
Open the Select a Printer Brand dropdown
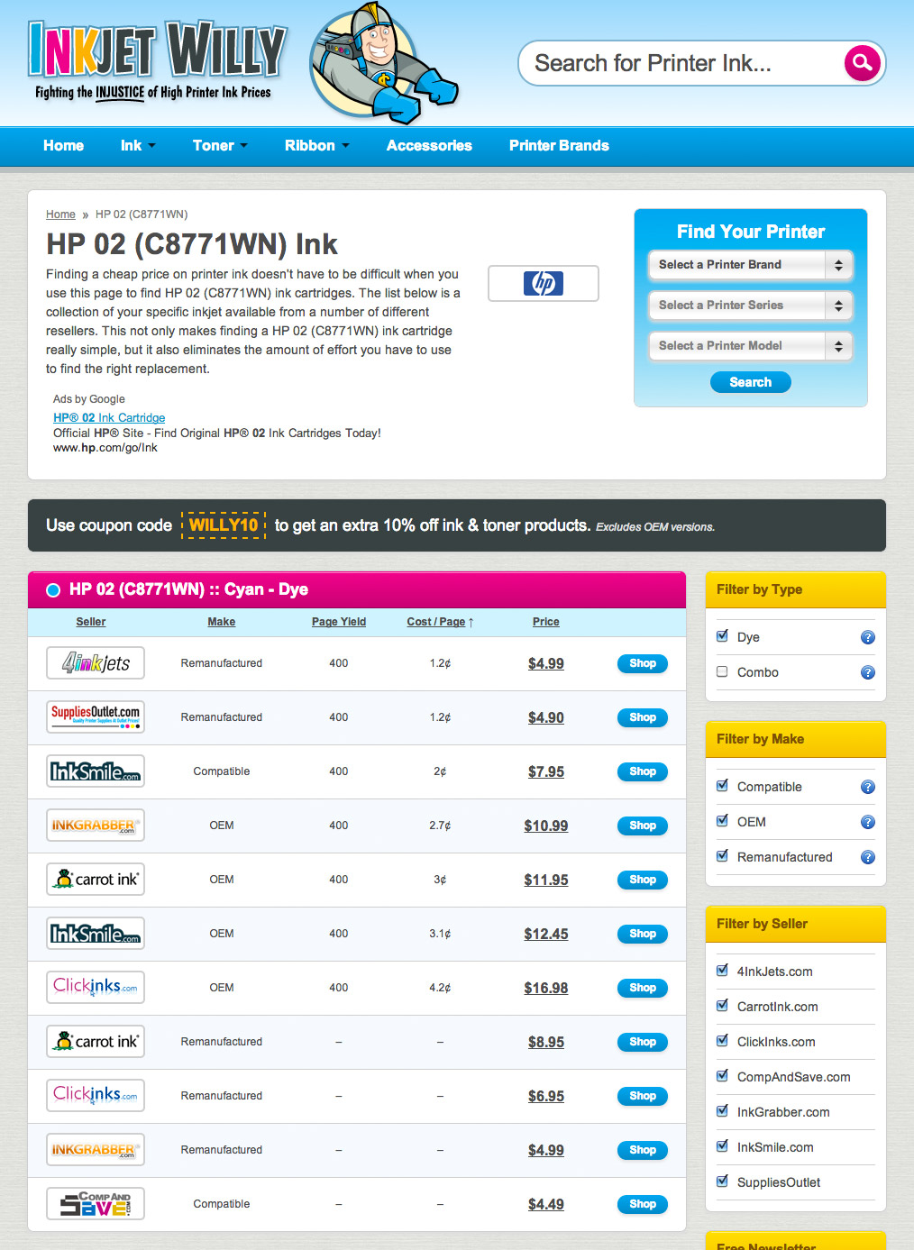pos(750,265)
